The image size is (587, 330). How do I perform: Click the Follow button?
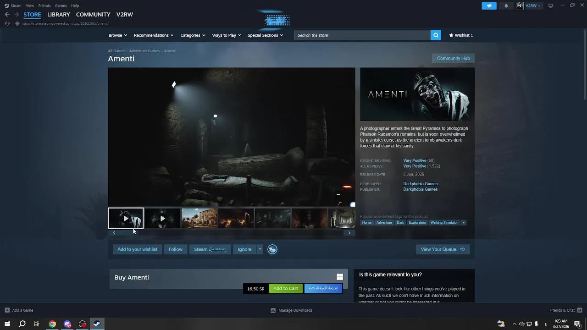[x=176, y=249]
